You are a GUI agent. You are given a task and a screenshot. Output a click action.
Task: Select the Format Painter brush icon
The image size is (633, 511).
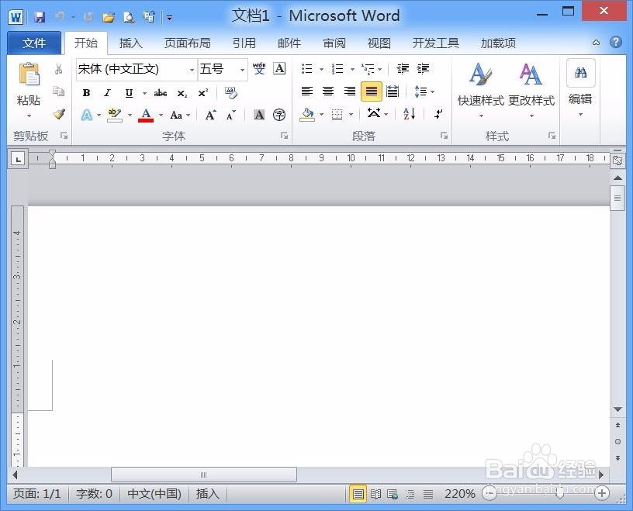pos(59,114)
